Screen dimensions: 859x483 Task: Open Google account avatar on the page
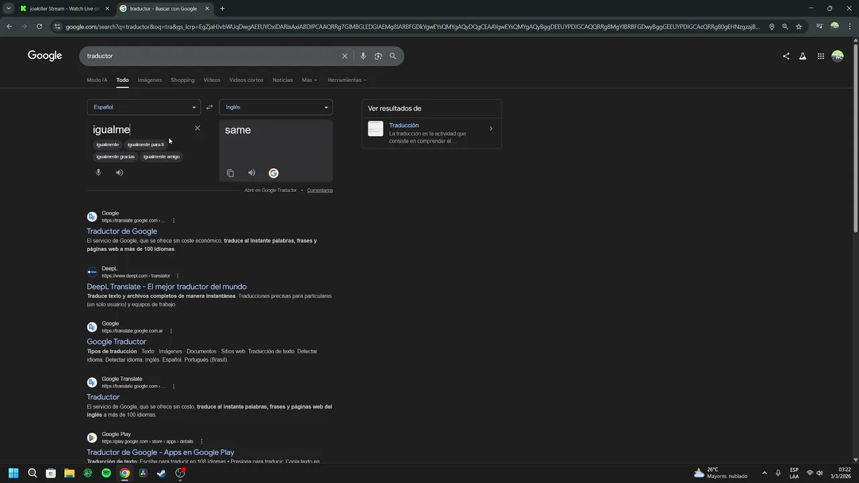[838, 56]
